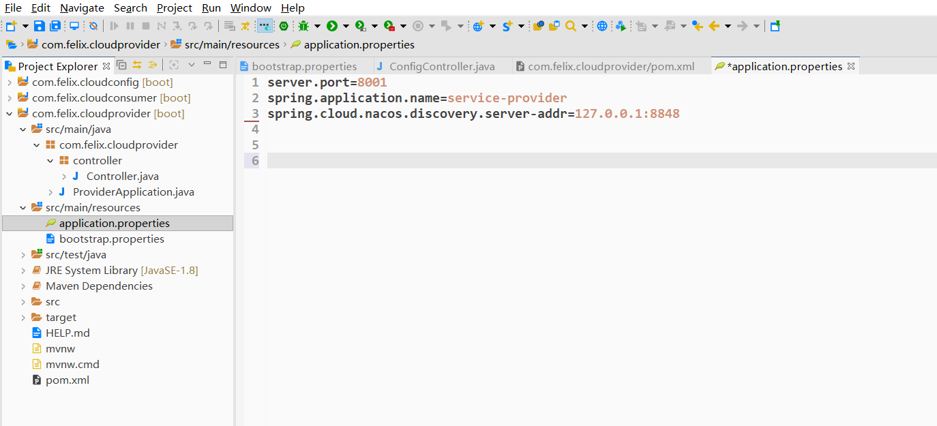937x426 pixels.
Task: Close the application.properties editor tab
Action: (x=850, y=66)
